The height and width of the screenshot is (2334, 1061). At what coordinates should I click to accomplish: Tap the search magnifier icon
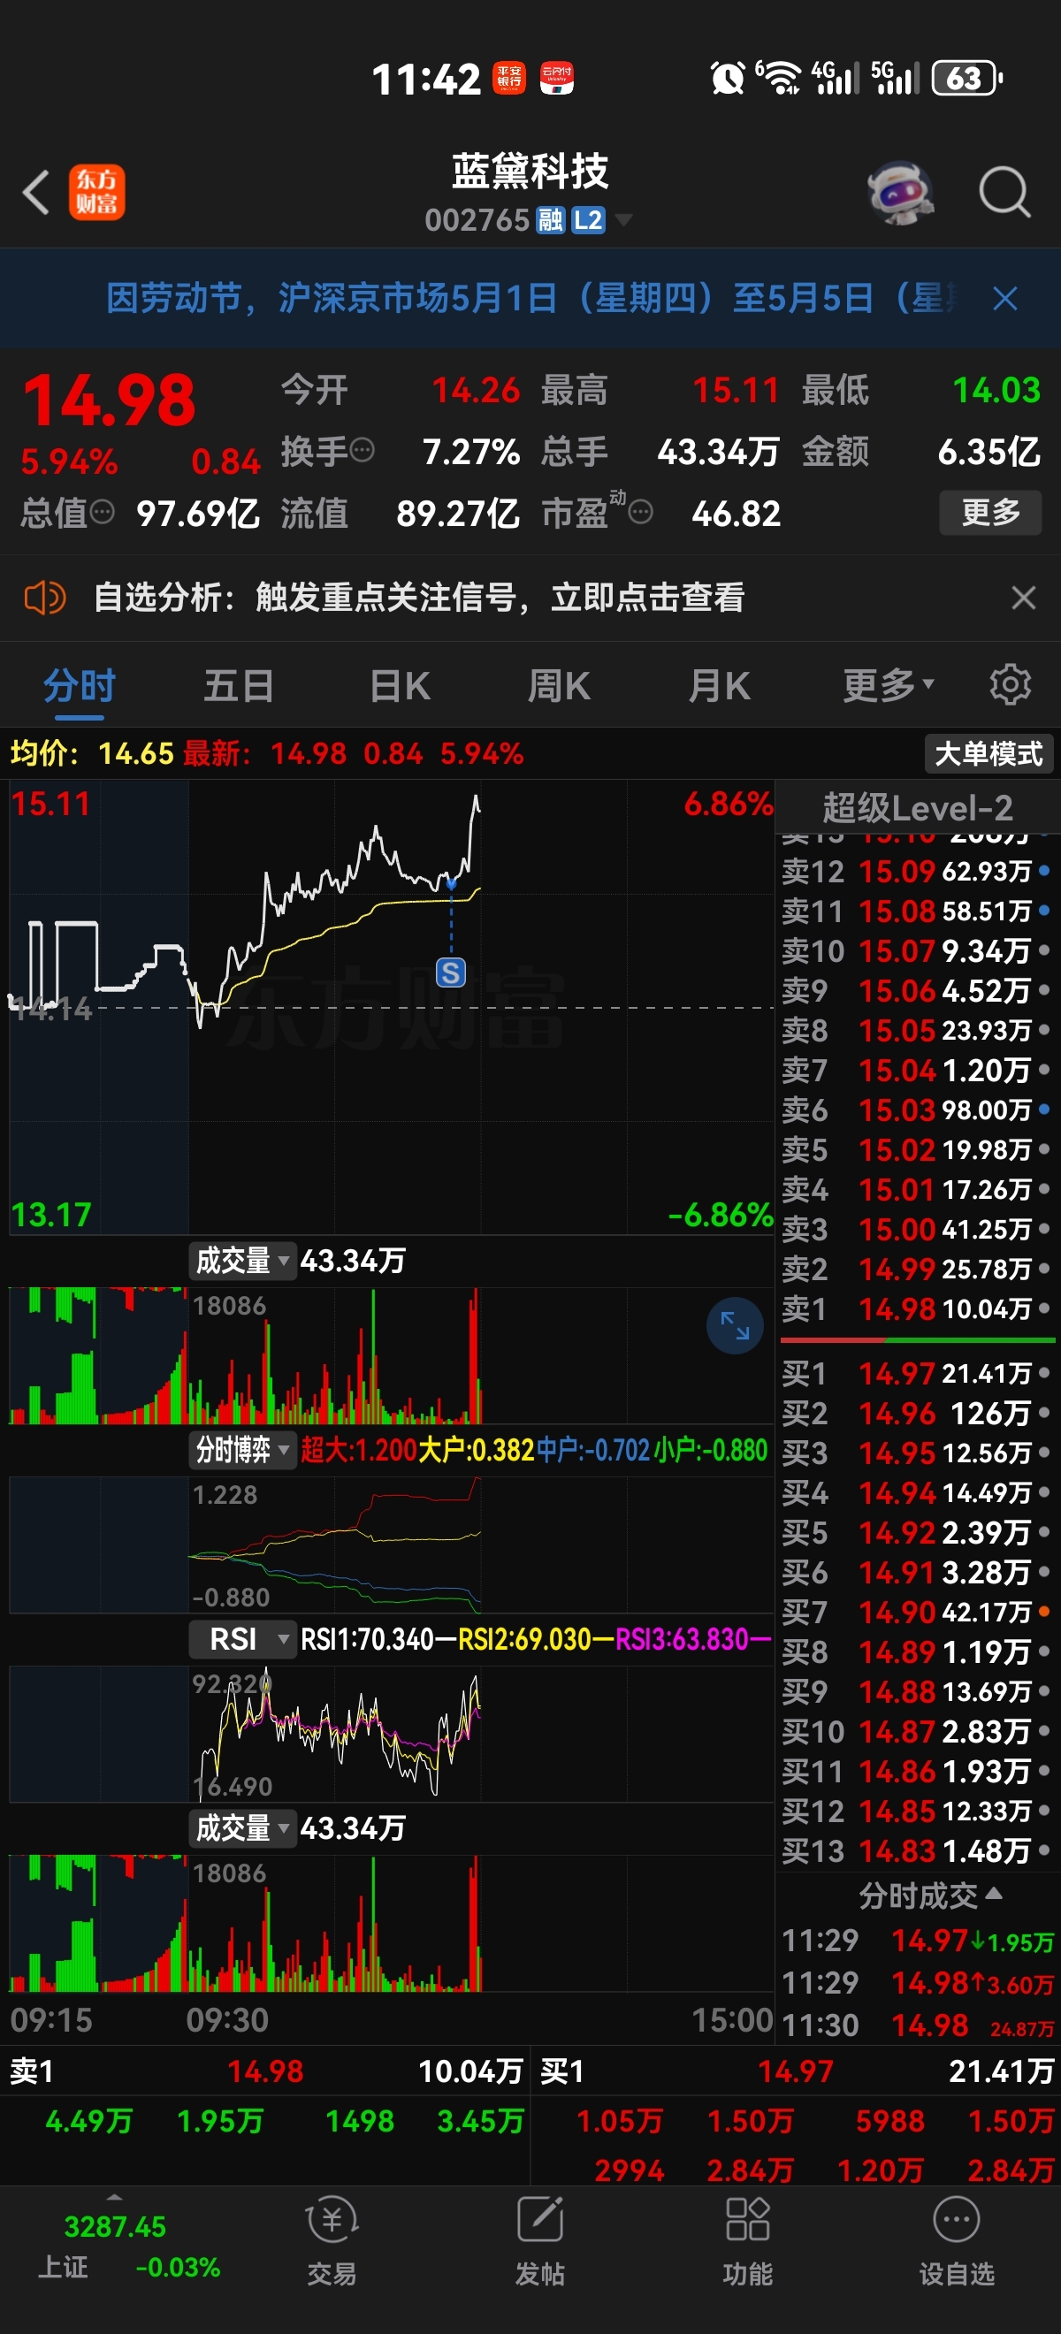1004,192
